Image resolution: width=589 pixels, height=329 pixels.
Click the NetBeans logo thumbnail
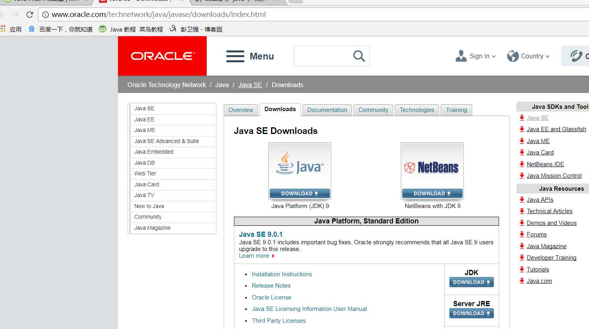432,166
